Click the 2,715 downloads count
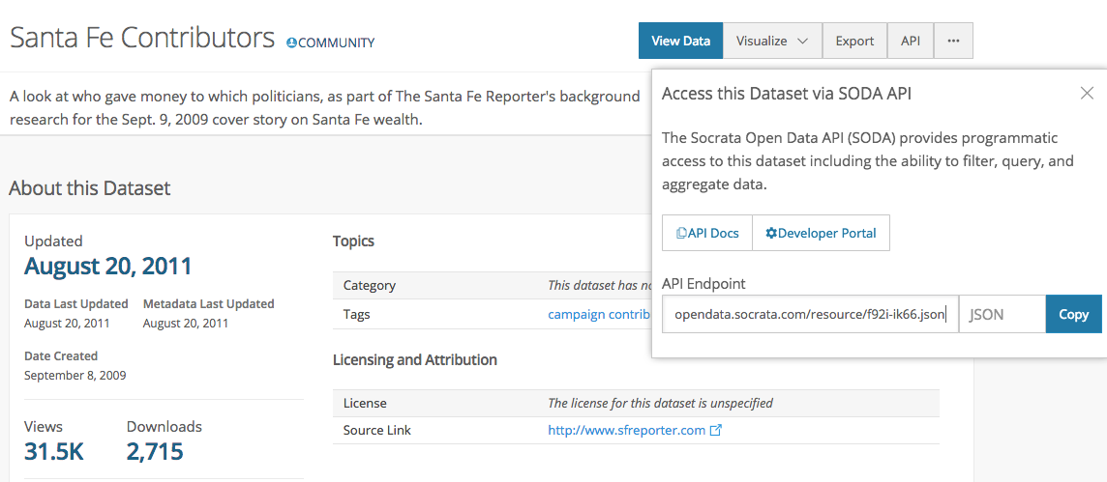 [x=155, y=451]
